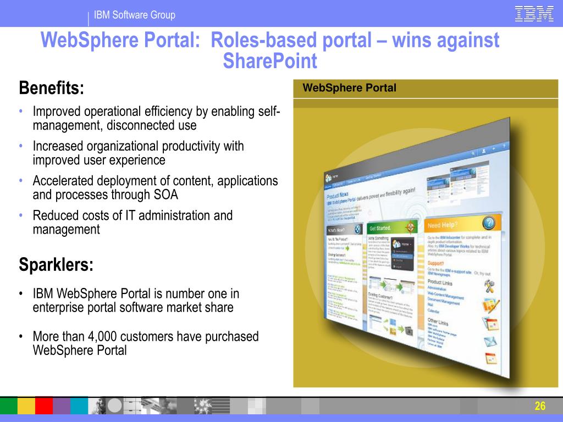Click the 'WebSphere Portal' image caption
The height and width of the screenshot is (422, 563).
pyautogui.click(x=349, y=87)
